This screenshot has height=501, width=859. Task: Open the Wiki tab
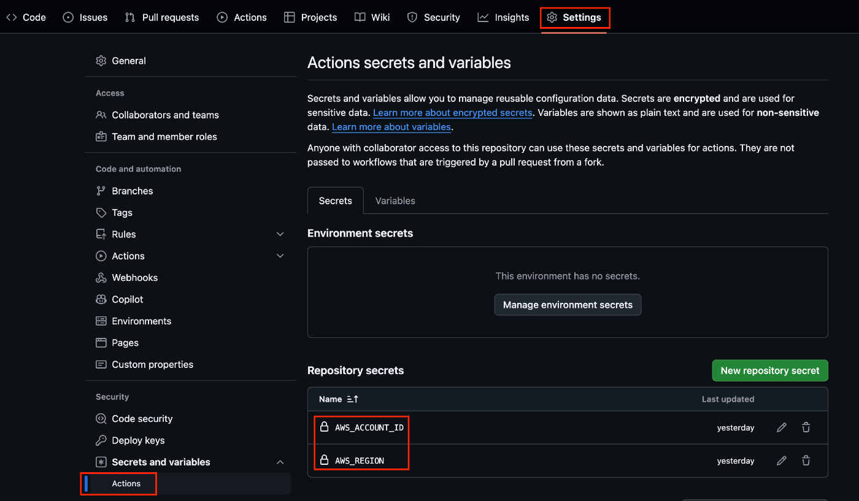(372, 17)
